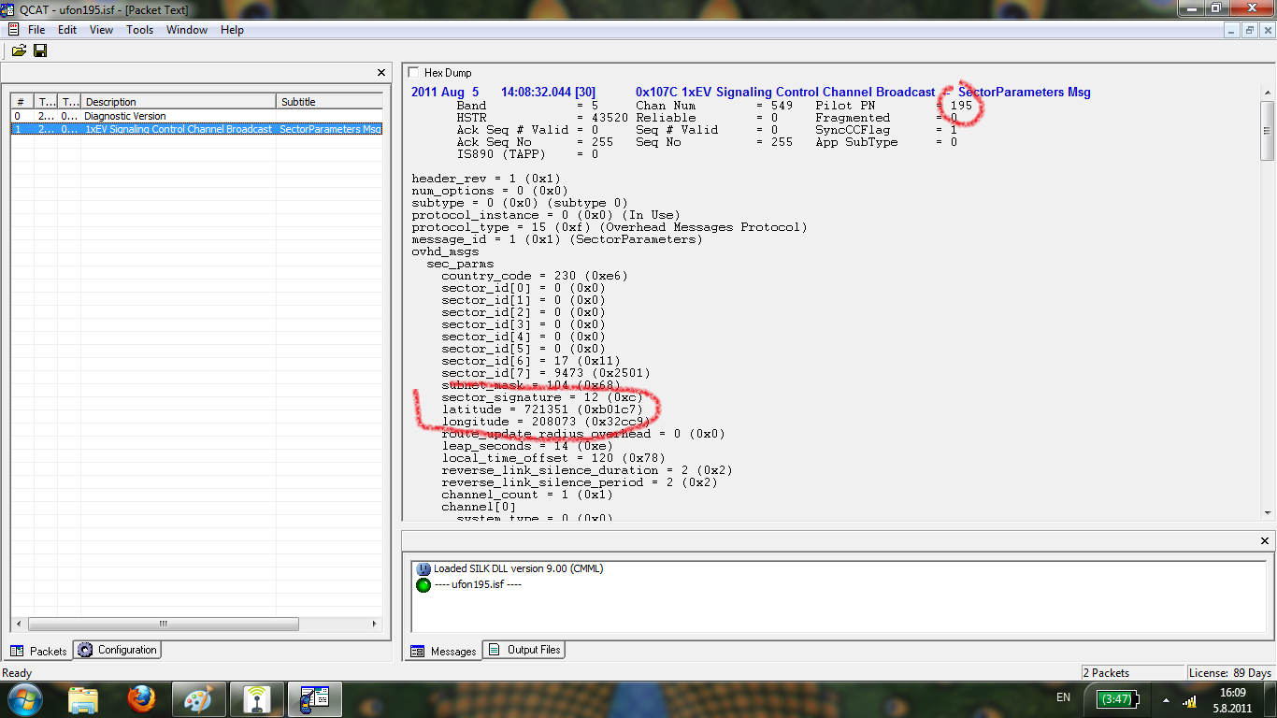Click the packet text vertical scrollbar thumb

tap(1268, 131)
